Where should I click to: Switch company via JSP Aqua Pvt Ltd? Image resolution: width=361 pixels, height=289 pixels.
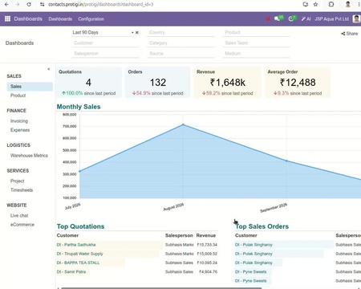tap(331, 19)
